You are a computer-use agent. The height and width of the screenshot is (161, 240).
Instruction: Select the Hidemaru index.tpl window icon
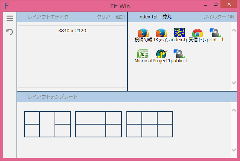pyautogui.click(x=179, y=33)
